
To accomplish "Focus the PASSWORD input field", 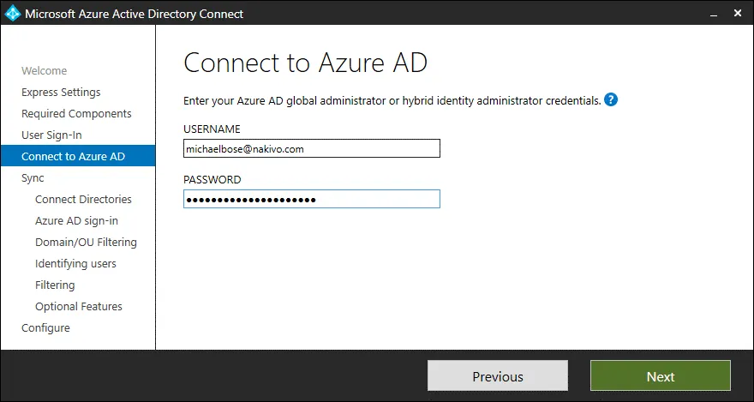I will click(311, 199).
